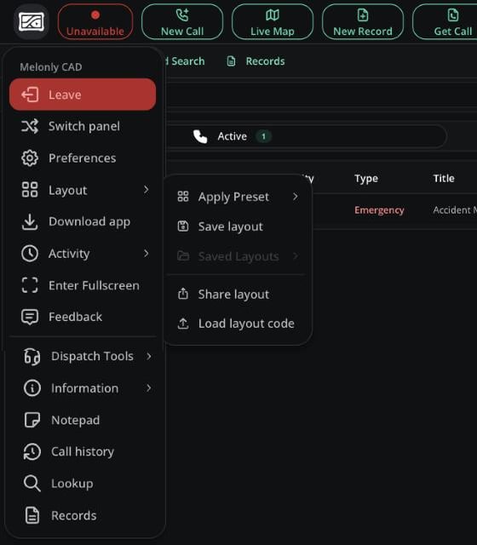Click the Records tab document icon
The height and width of the screenshot is (545, 477).
(x=231, y=61)
